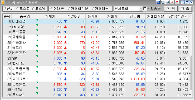195x100 pixels.
Task: Select the 유지인트 stock name
Action: 19,84
